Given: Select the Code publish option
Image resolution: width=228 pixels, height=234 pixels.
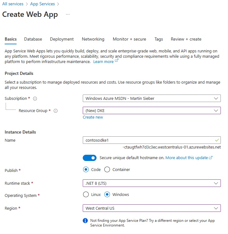Looking at the screenshot, I should [86, 170].
